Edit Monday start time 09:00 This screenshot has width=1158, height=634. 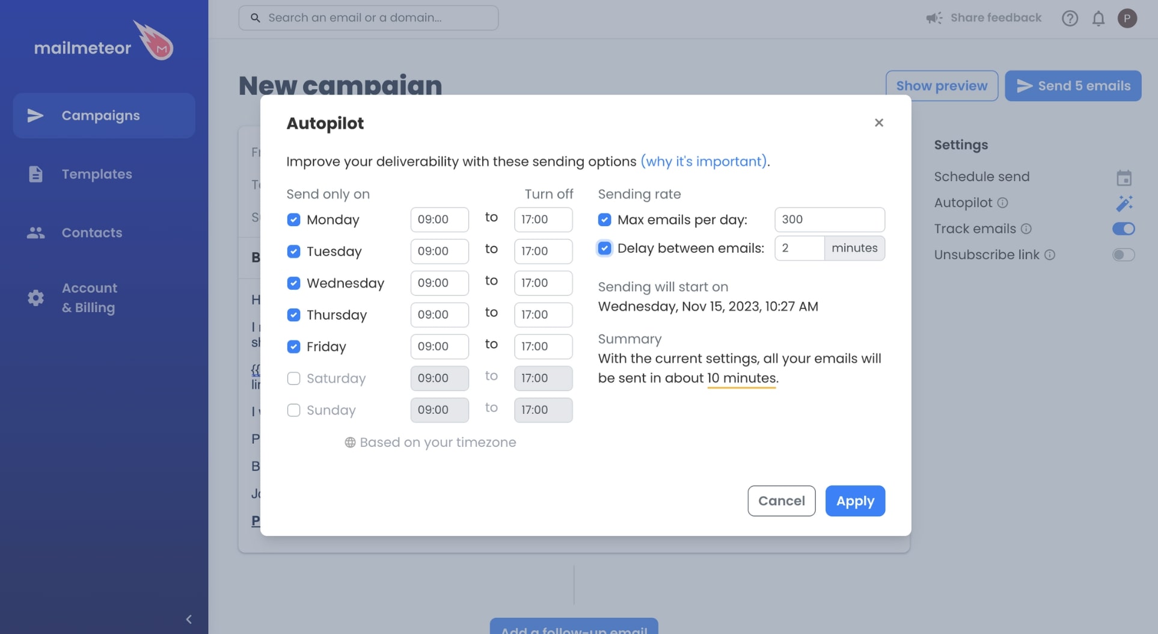440,220
